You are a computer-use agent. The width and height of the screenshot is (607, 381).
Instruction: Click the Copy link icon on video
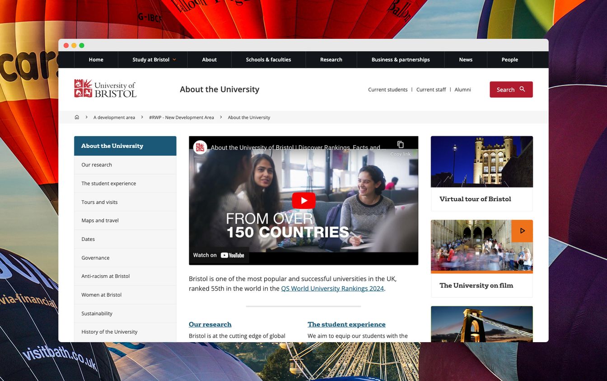401,145
